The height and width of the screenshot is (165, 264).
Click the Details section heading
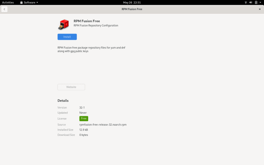pyautogui.click(x=63, y=101)
